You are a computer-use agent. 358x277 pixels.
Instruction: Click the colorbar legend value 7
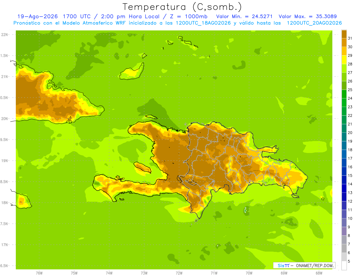coord(349,244)
